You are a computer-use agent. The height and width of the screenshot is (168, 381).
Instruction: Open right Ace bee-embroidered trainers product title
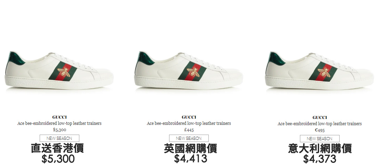click(x=320, y=123)
